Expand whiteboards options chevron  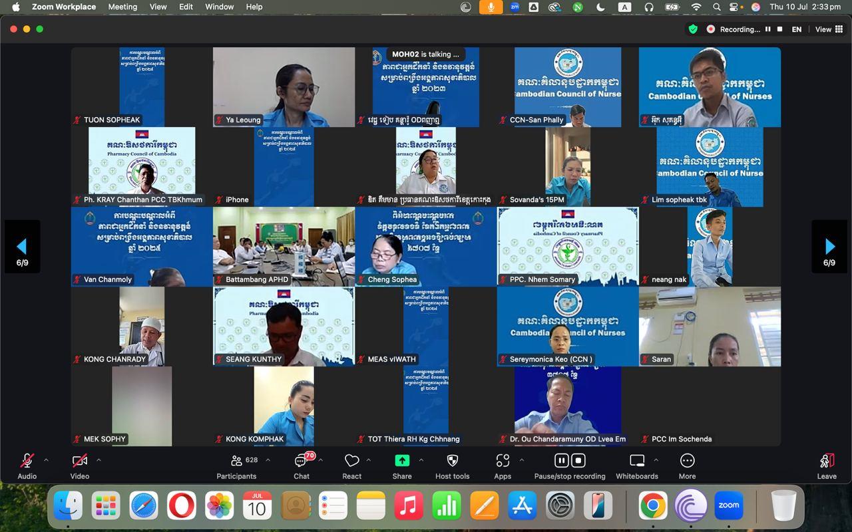click(656, 460)
